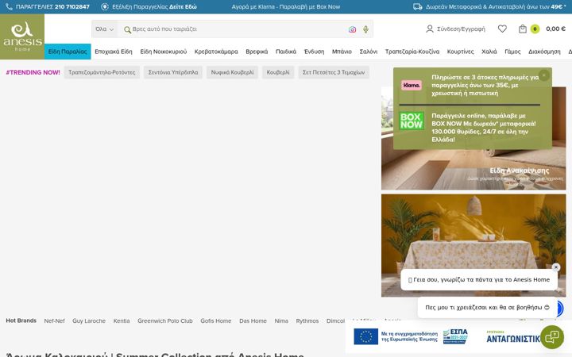Viewport: 572px width, 357px height.
Task: Close the Klarna/Box Now notification popup
Action: click(x=544, y=75)
